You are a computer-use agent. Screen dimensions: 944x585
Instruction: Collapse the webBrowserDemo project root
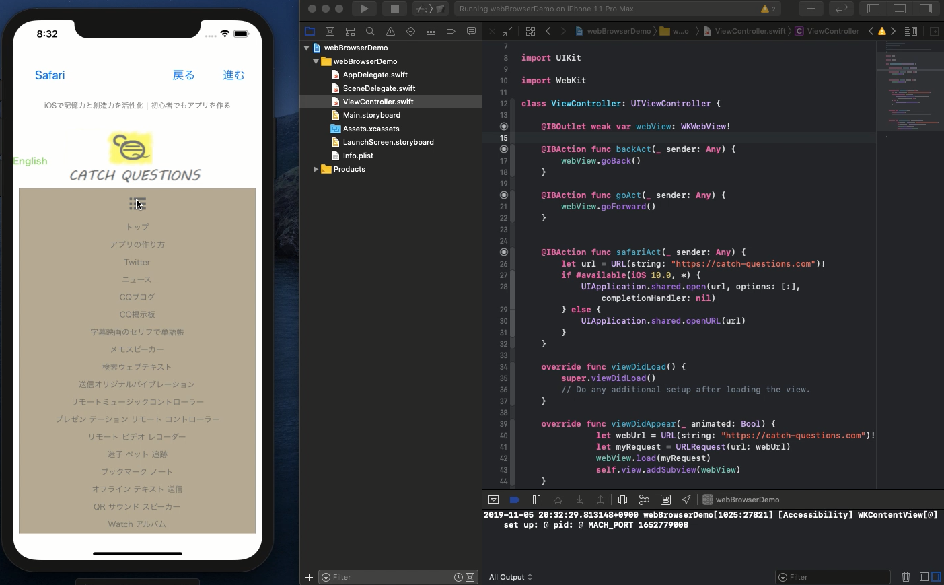point(307,48)
